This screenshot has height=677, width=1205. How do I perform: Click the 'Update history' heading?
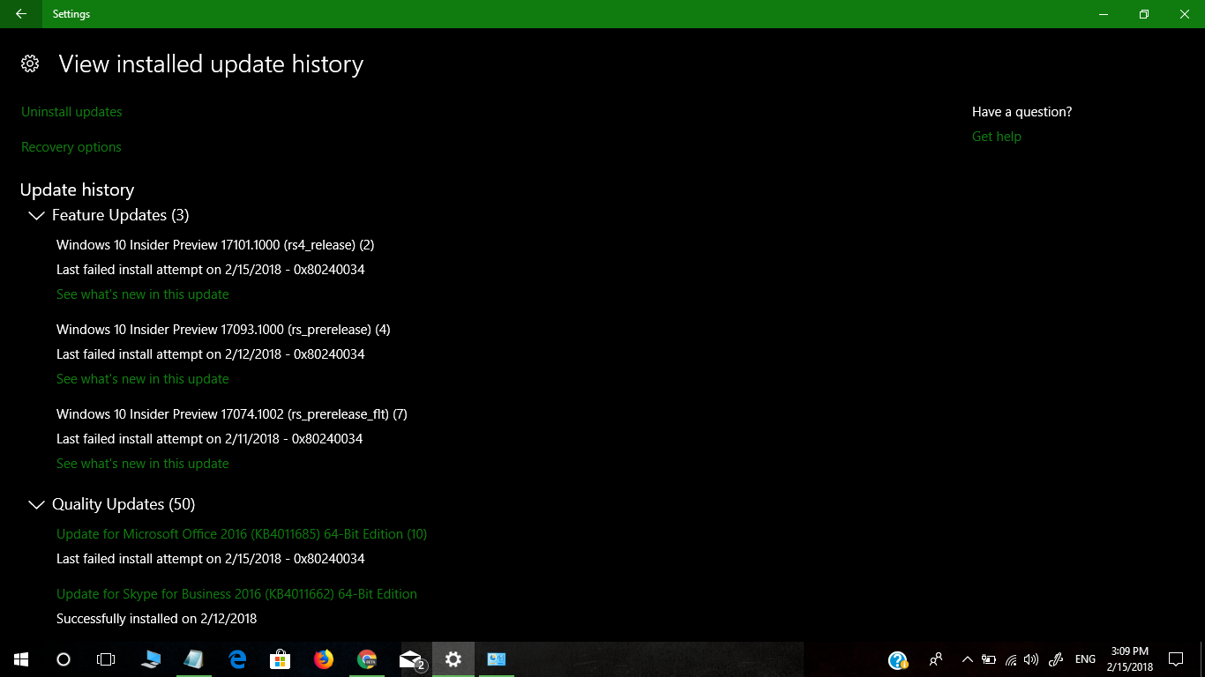[x=77, y=190]
